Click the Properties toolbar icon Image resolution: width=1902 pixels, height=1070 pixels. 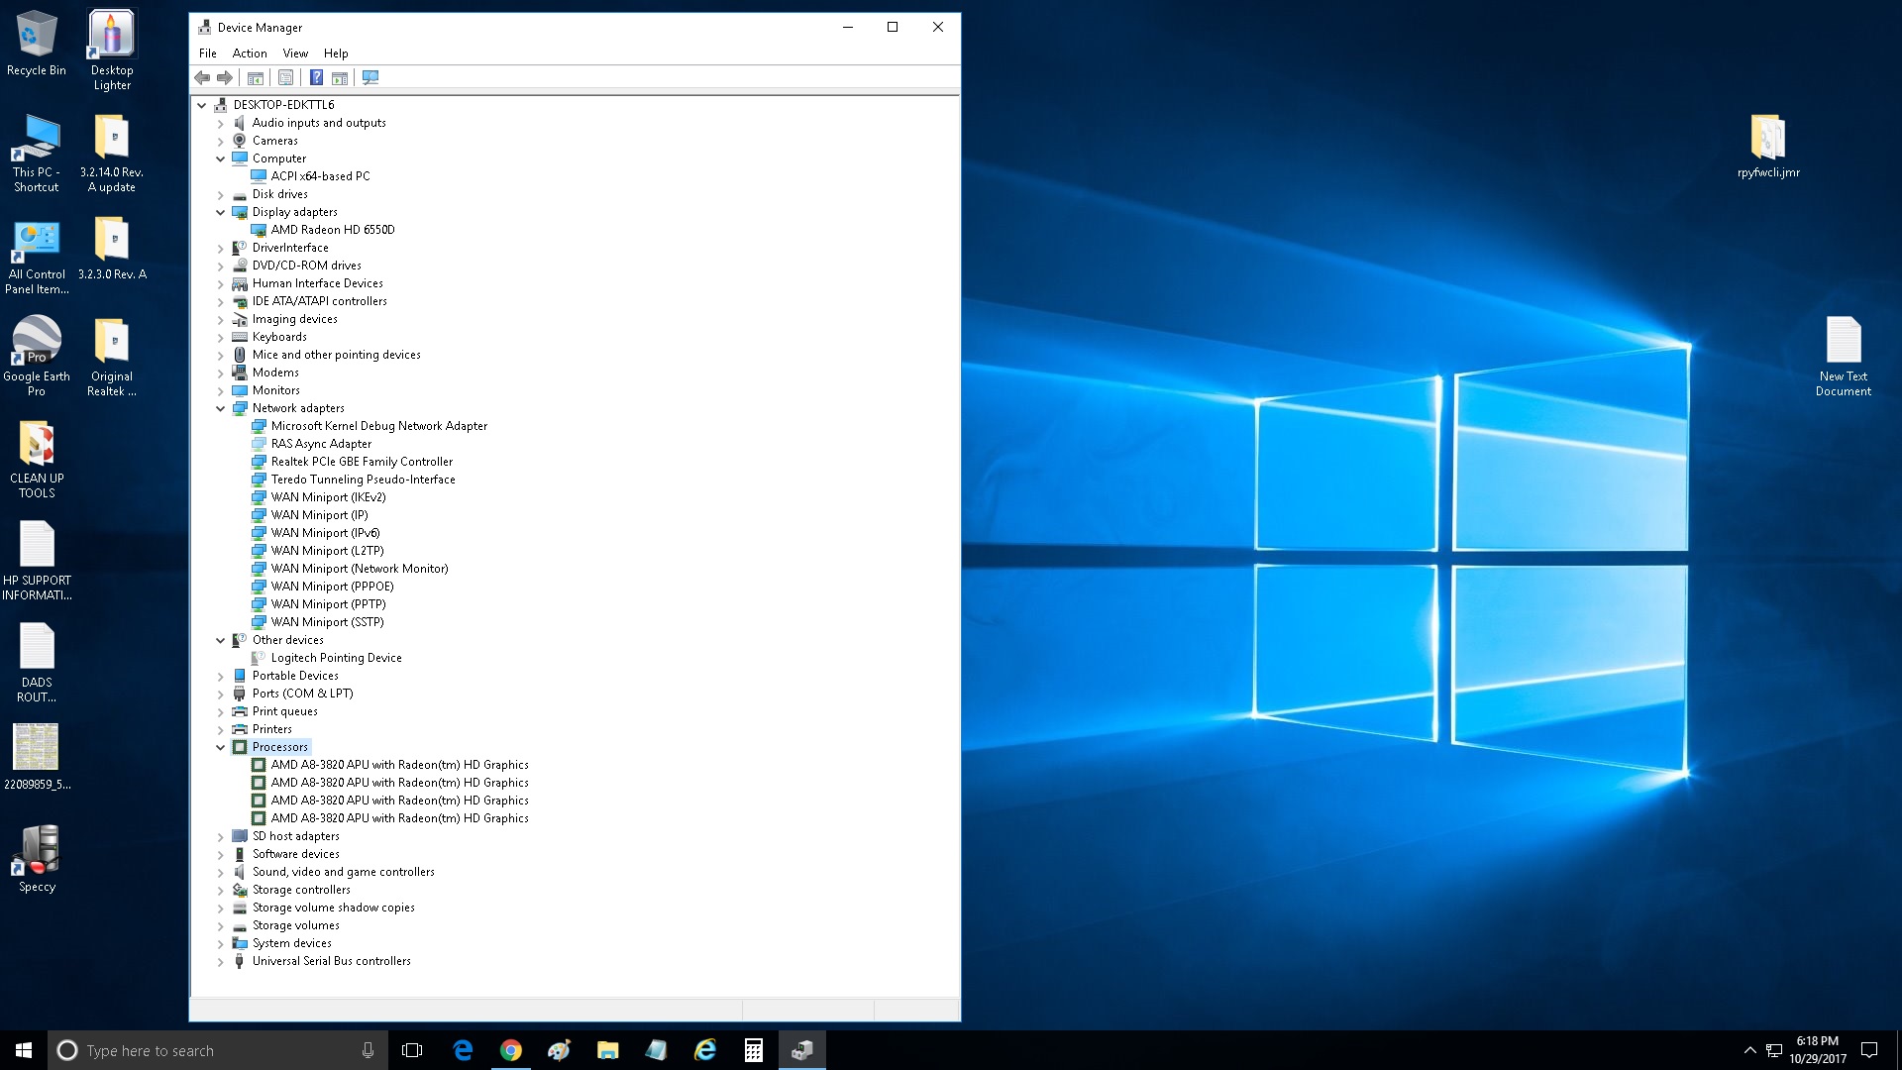point(285,77)
